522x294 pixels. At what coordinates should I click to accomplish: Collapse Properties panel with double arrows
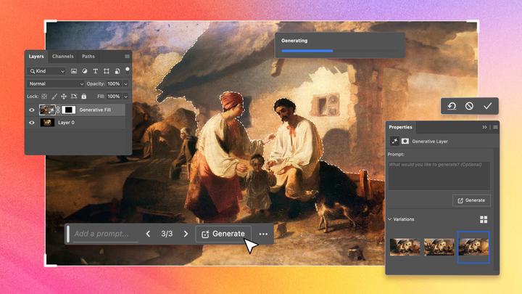(484, 127)
